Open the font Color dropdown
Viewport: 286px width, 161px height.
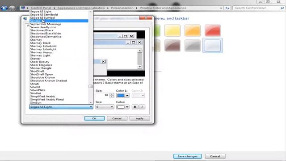tap(123, 107)
